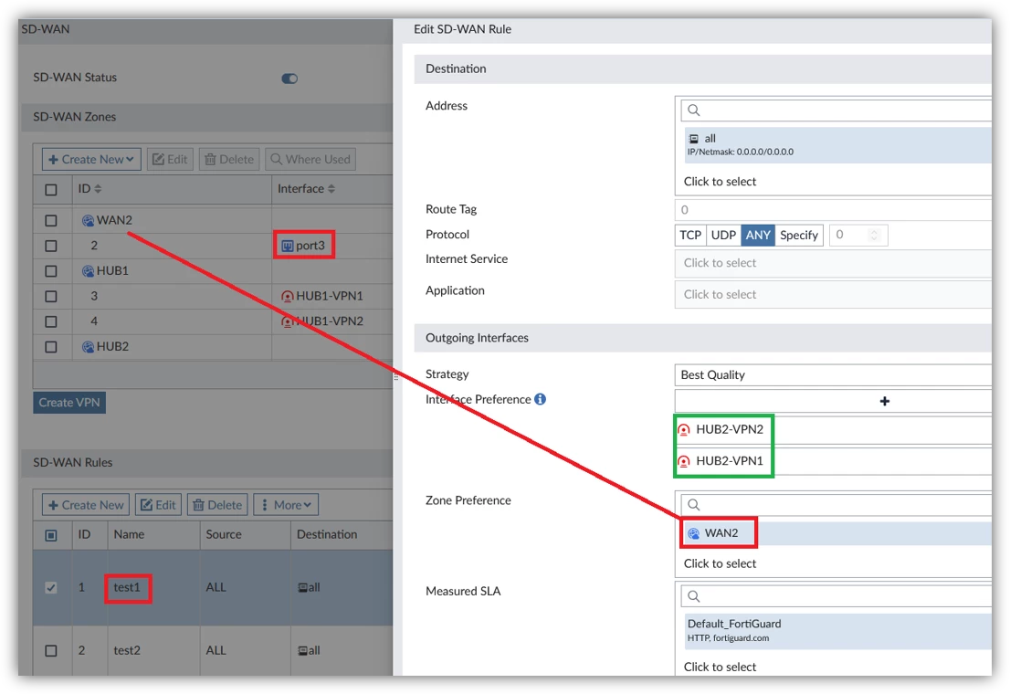Viewport: 1010px width, 694px height.
Task: Click the HUB2-VPN2 interface entry
Action: [x=835, y=430]
